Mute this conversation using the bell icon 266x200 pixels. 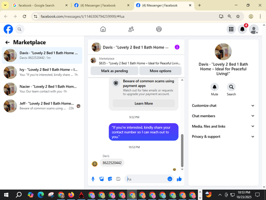coord(214,87)
